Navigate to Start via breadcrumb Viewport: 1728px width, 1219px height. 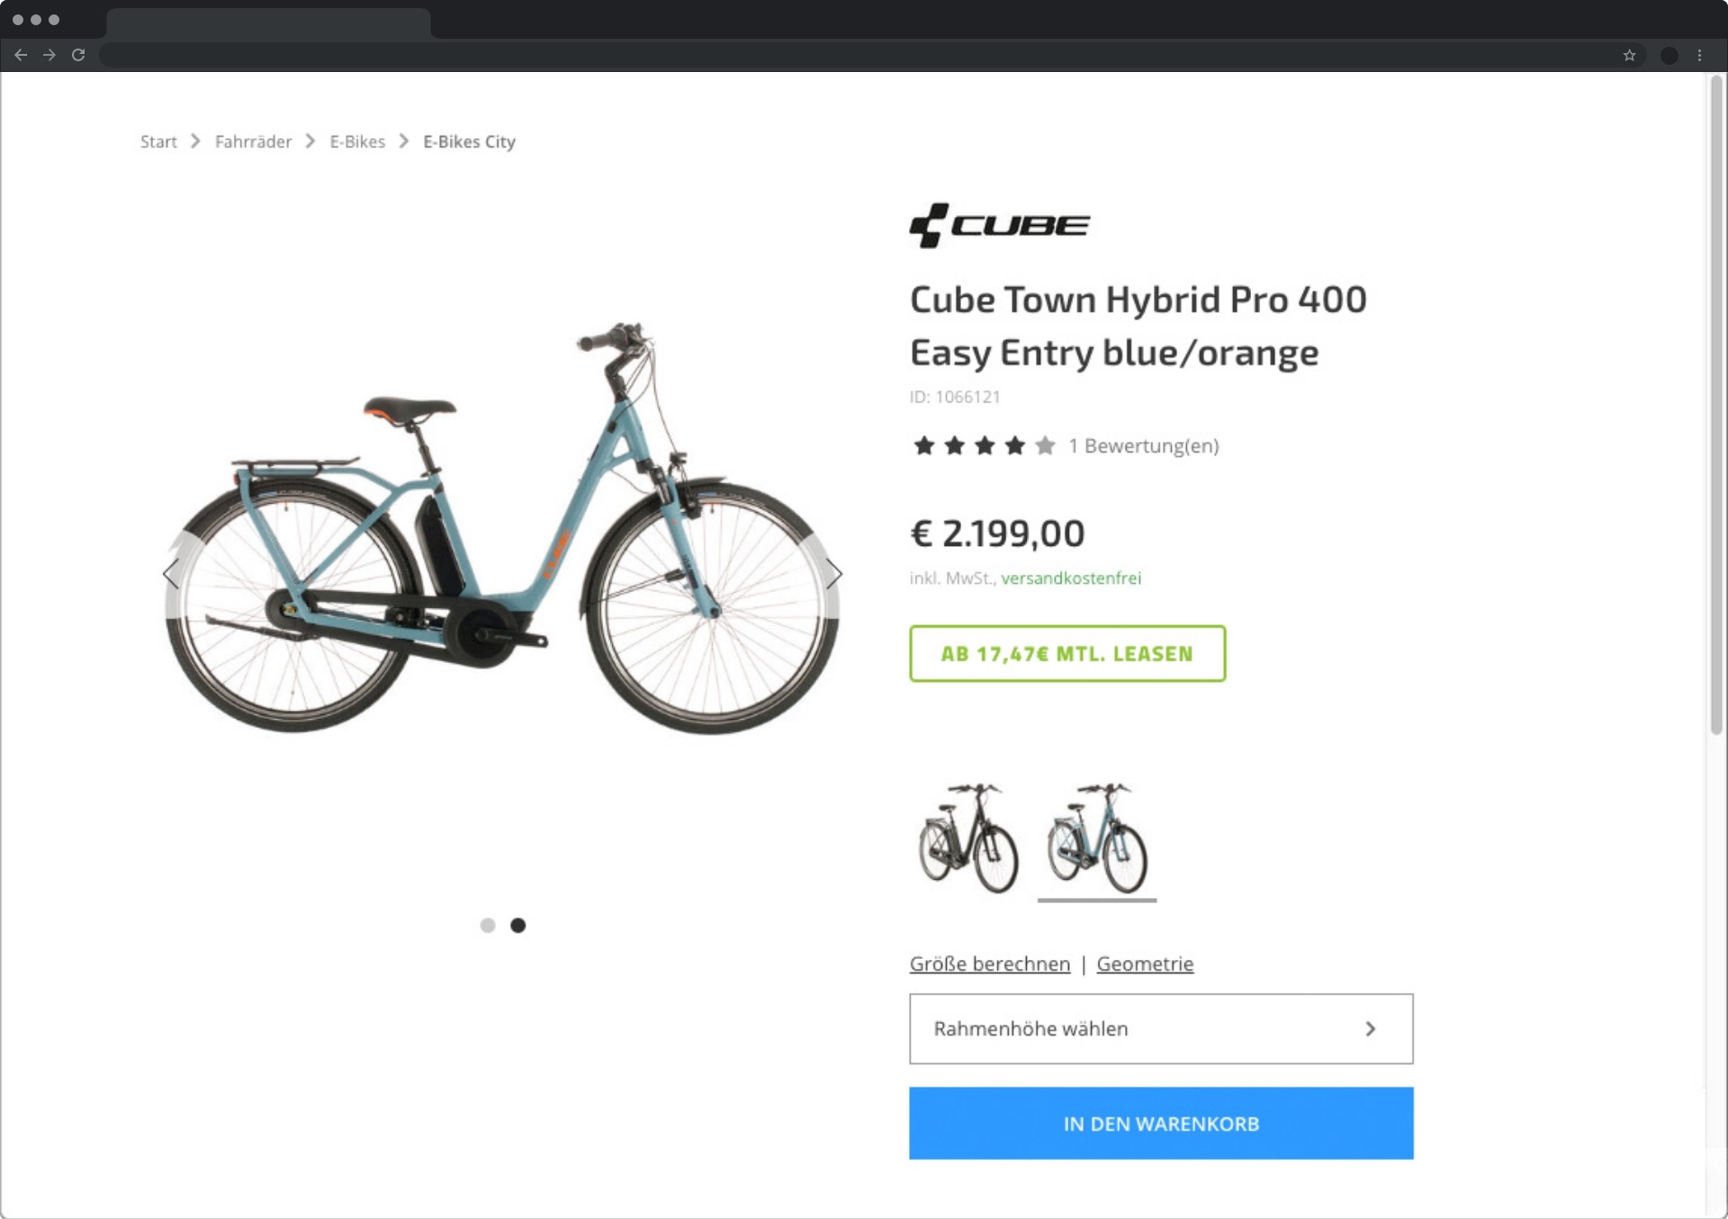point(158,141)
